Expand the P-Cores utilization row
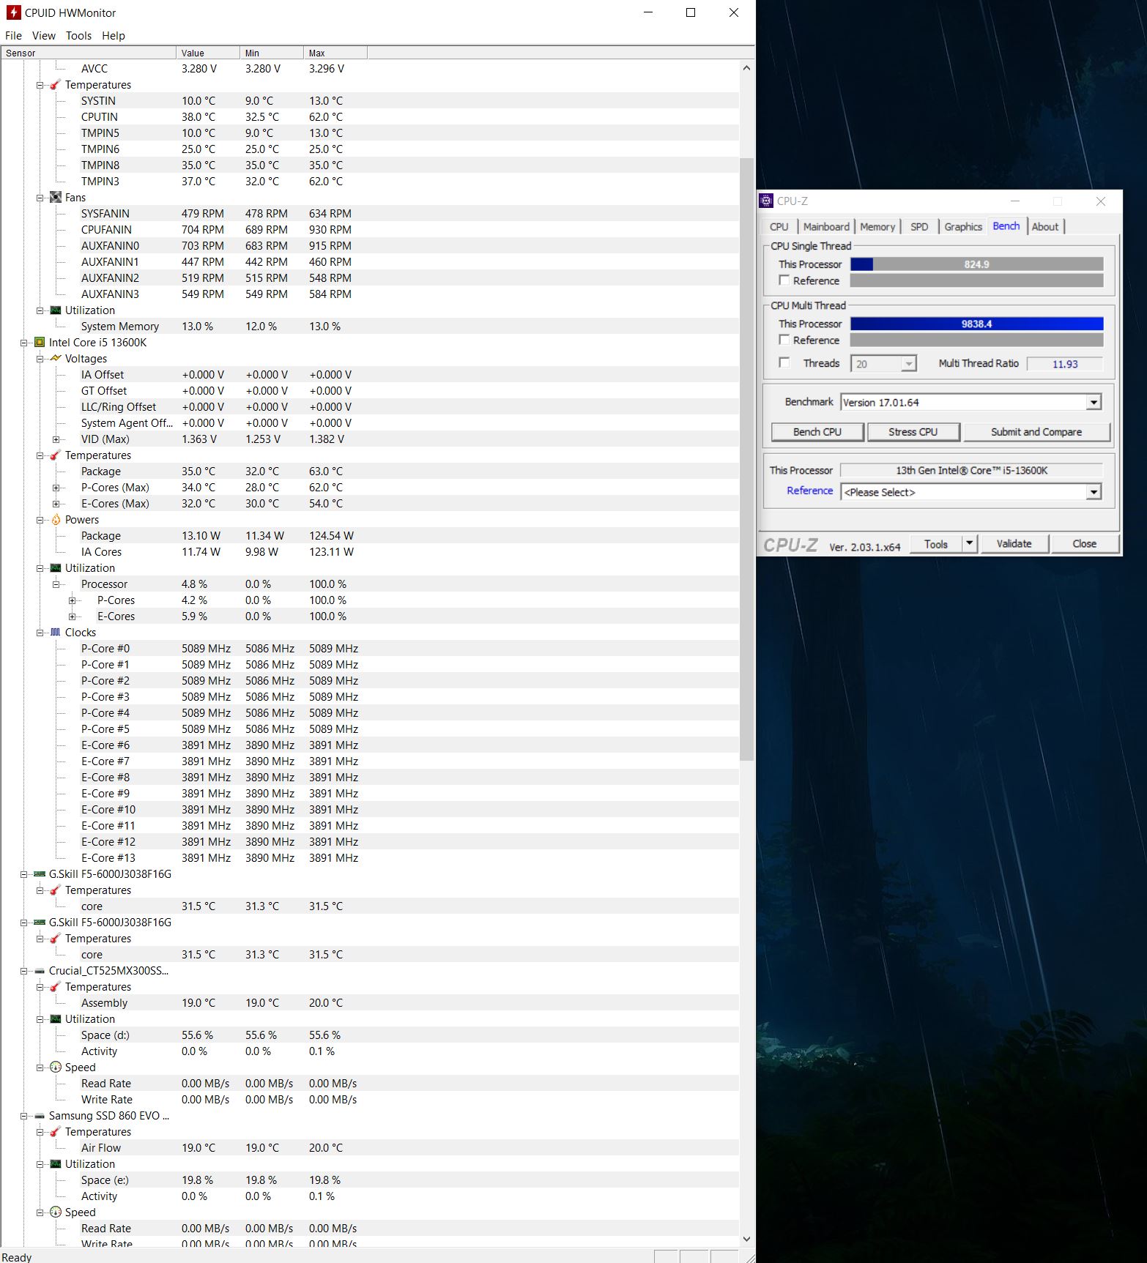Screen dimensions: 1147x1263 click(73, 600)
